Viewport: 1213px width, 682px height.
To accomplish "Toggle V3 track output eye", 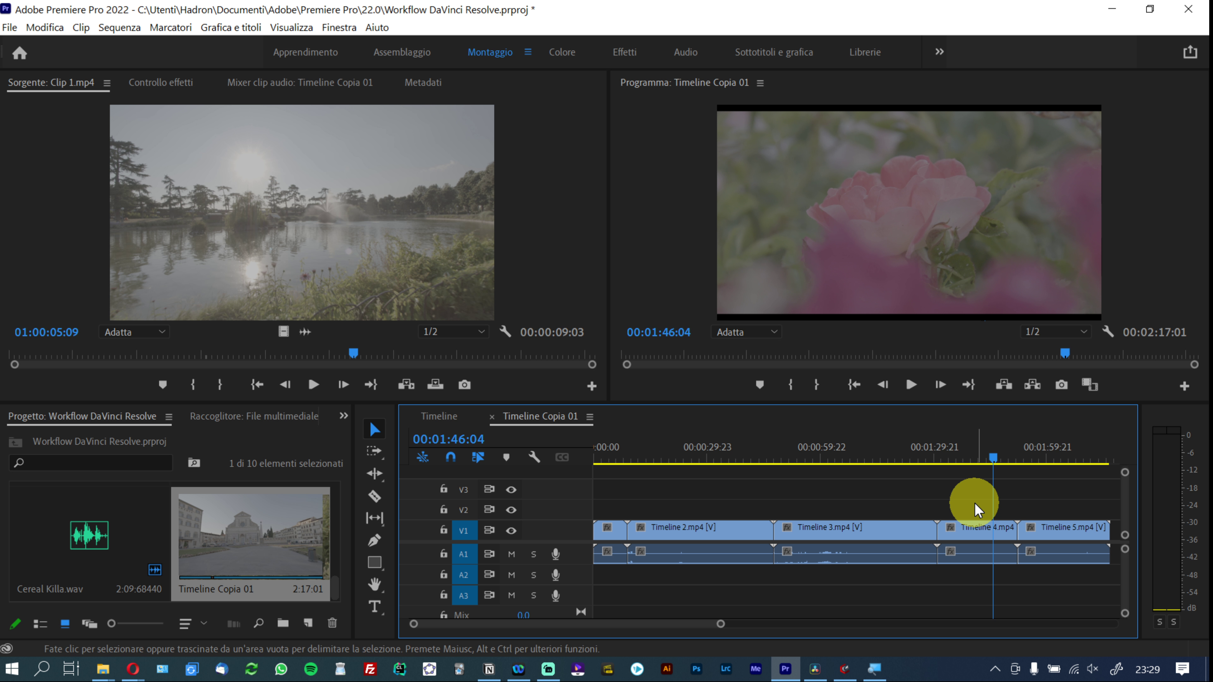I will click(x=511, y=489).
